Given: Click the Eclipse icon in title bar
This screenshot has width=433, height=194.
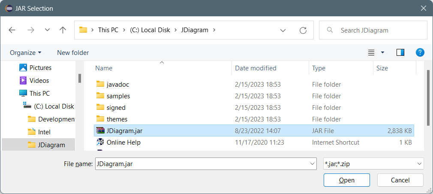Looking at the screenshot, I should (9, 8).
